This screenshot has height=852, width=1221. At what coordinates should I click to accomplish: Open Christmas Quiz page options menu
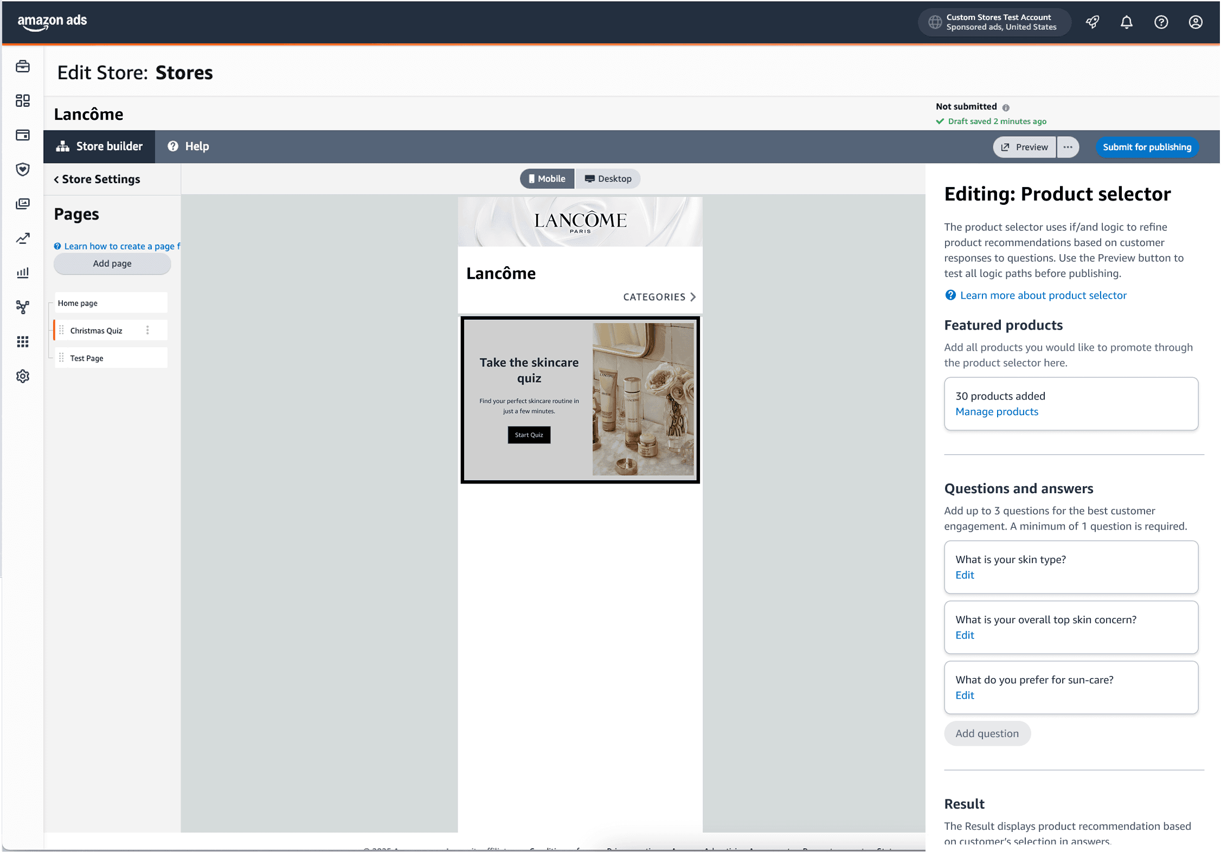[147, 330]
